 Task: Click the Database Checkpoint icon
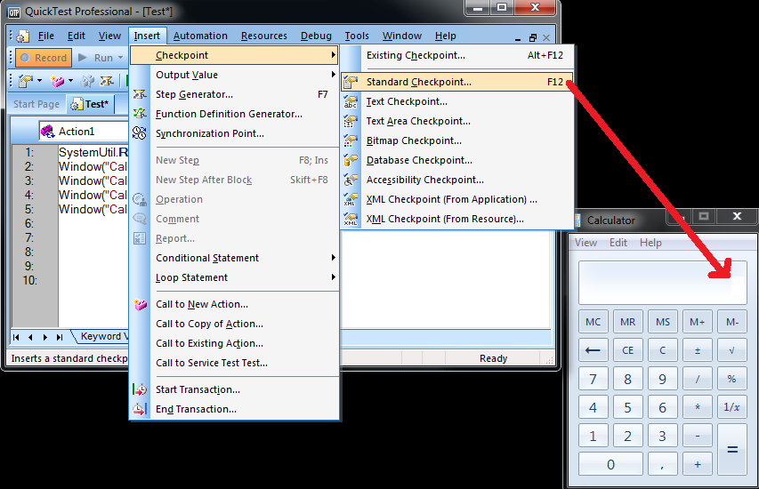(x=350, y=160)
